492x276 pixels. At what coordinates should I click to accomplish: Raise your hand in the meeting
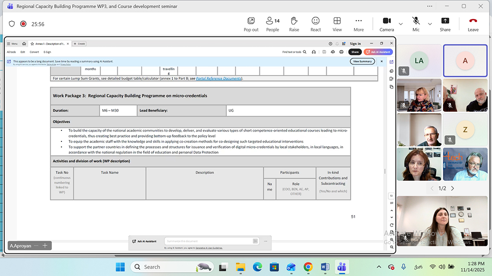(294, 24)
